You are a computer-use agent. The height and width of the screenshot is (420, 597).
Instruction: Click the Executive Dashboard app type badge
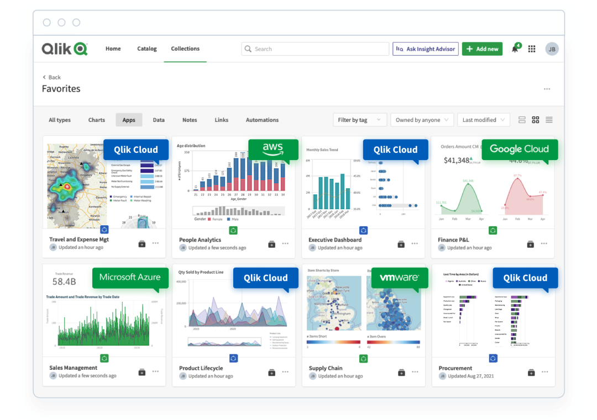(x=364, y=230)
